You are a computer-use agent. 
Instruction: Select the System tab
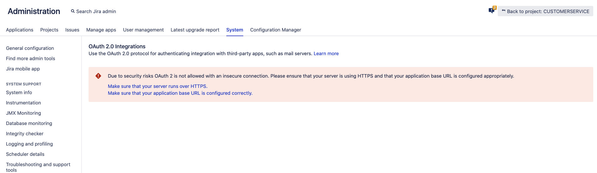[x=235, y=30]
